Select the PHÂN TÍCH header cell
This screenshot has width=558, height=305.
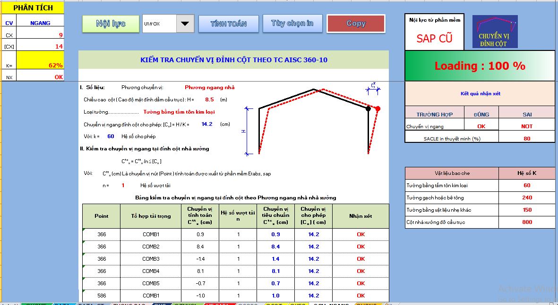33,8
